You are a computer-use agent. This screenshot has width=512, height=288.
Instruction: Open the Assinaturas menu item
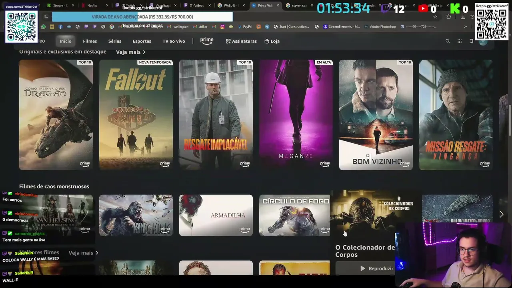click(x=241, y=41)
